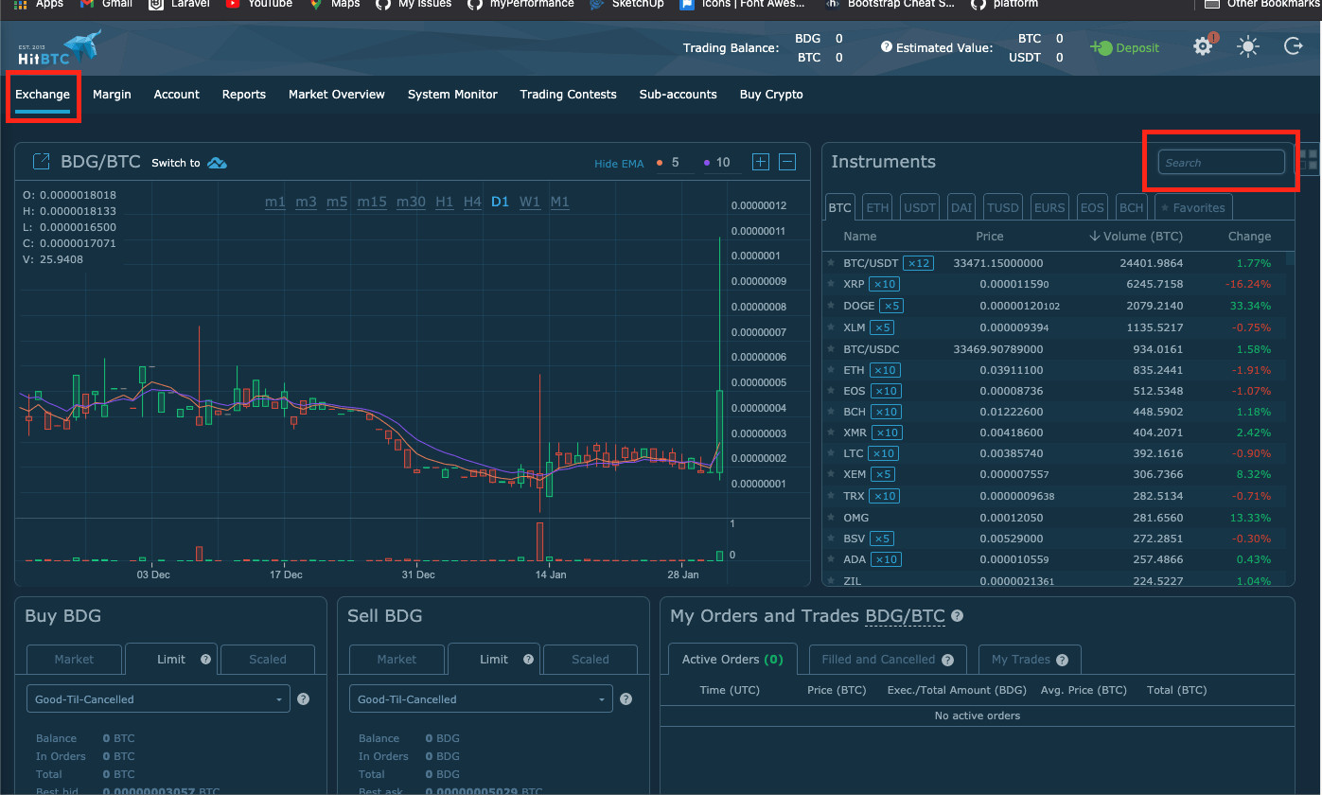Click the Deposit button
The height and width of the screenshot is (795, 1322).
1124,47
